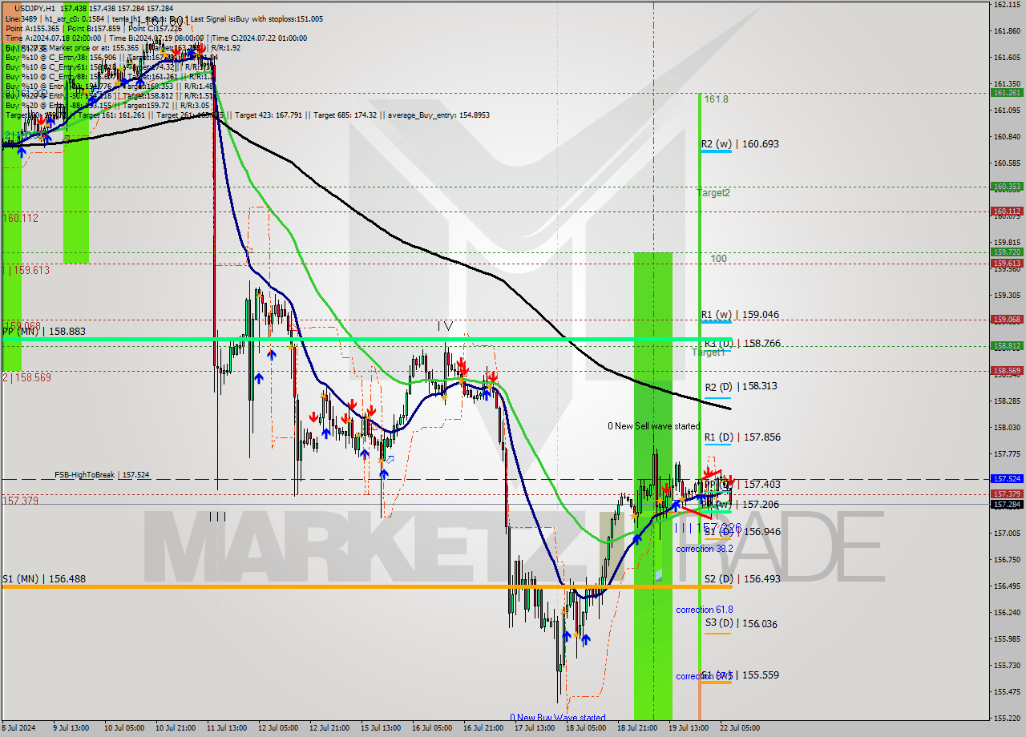The image size is (1026, 737).
Task: Click the S1 (MN) 156.488 level label
Action: [44, 578]
